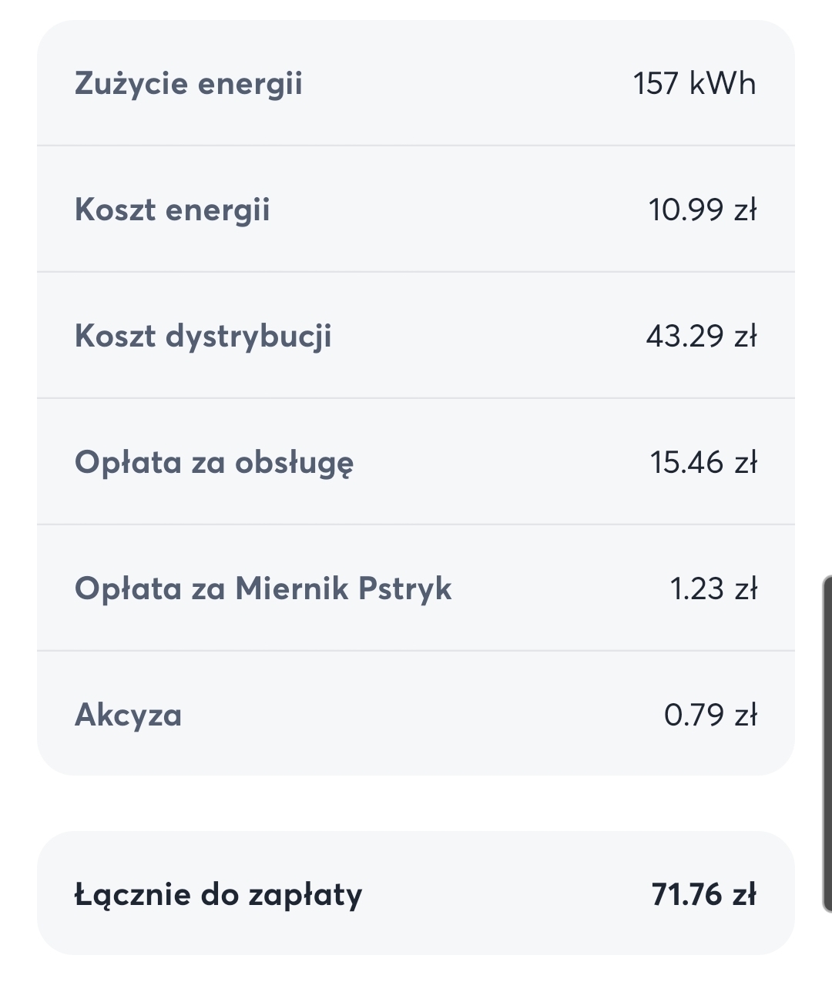Image resolution: width=832 pixels, height=982 pixels.
Task: Click the 157 kWh consumption value
Action: pyautogui.click(x=695, y=83)
